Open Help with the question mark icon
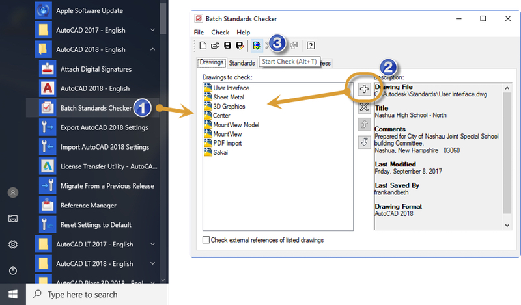Viewport: 521px width, 305px height. pyautogui.click(x=311, y=46)
